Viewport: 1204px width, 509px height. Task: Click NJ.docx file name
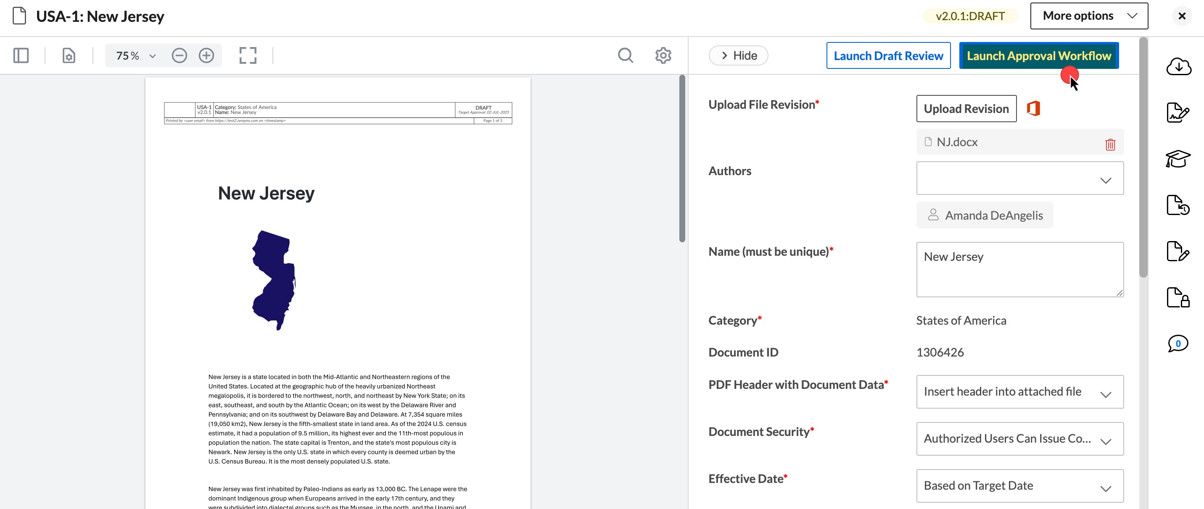(957, 142)
